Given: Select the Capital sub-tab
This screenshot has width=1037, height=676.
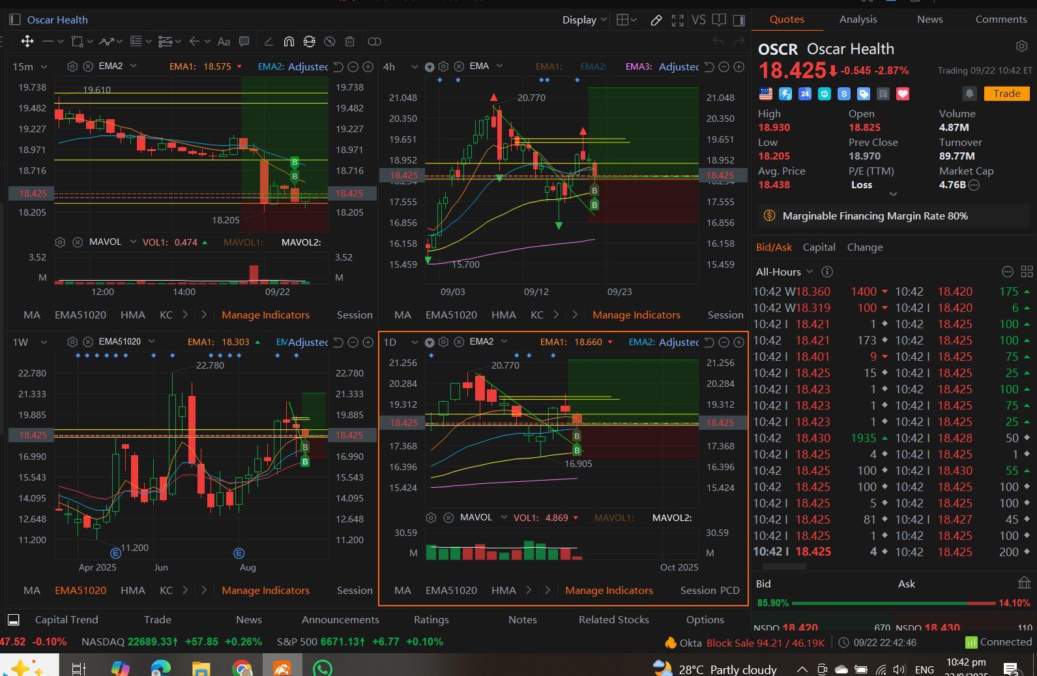Looking at the screenshot, I should (819, 247).
